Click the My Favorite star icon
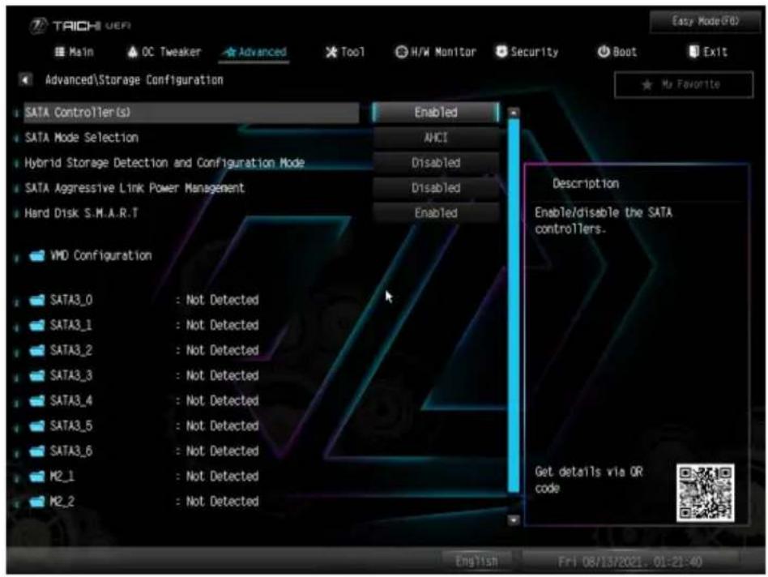 click(x=647, y=85)
